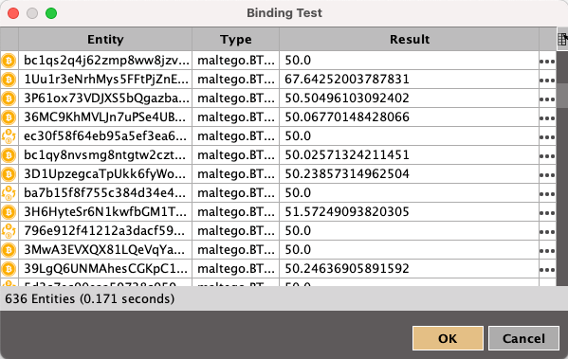Open ellipsis details for 50.06770148428066 result
568x359 pixels.
point(547,118)
